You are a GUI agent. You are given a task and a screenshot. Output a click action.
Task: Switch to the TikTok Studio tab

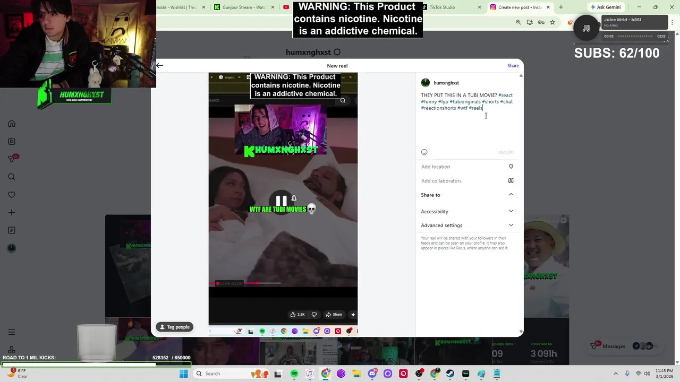[x=449, y=7]
